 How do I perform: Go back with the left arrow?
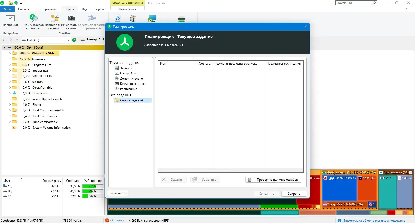(x=4, y=40)
